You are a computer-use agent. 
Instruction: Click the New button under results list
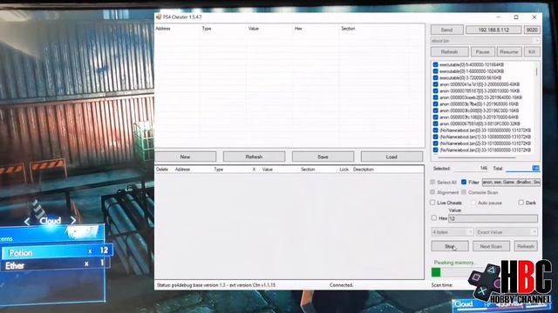point(185,156)
